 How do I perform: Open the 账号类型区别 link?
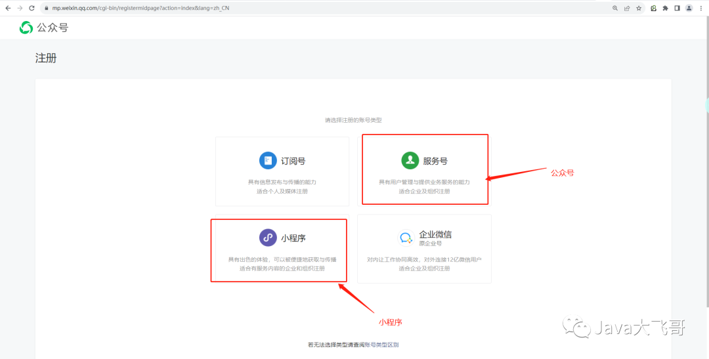(x=381, y=345)
